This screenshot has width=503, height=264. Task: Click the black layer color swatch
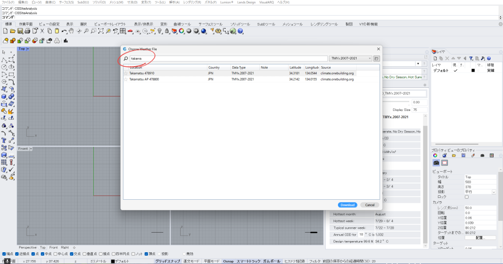coord(473,70)
